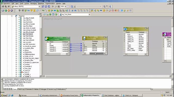Click the Navigator tree vertical scrollbar thumb
This screenshot has height=97, width=174.
(x=41, y=44)
